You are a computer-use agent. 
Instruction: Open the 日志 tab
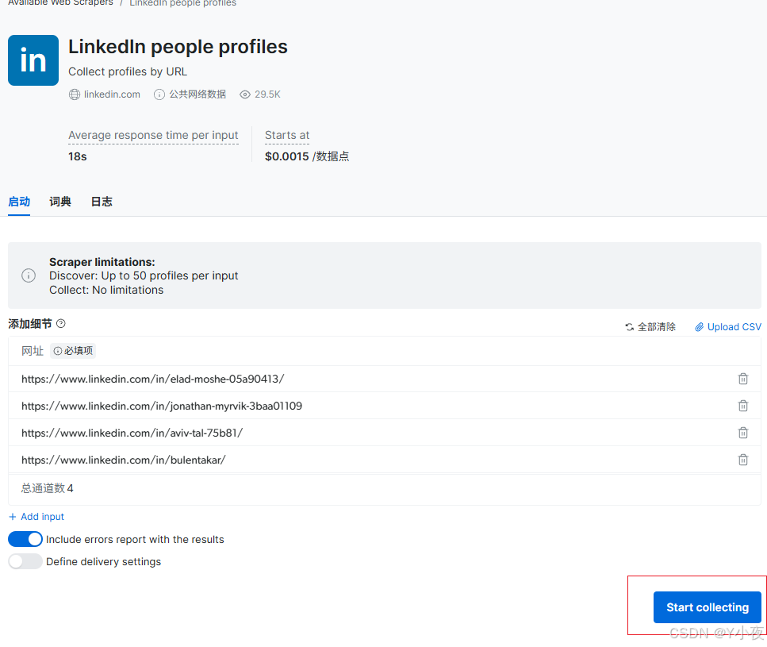102,202
